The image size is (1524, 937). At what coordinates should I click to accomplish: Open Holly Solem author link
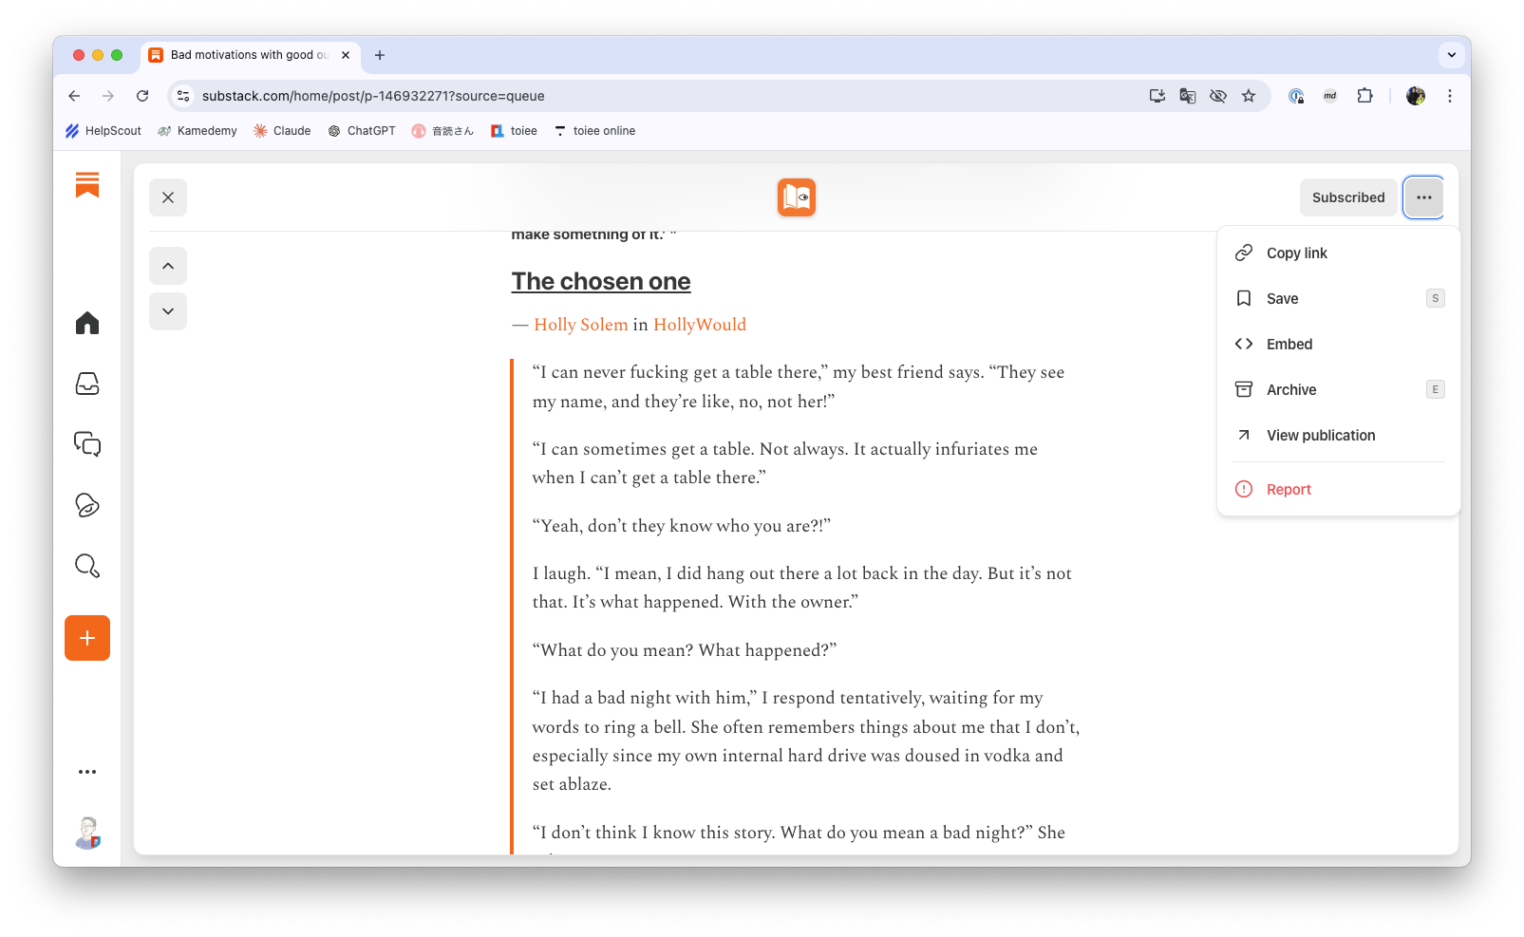581,325
